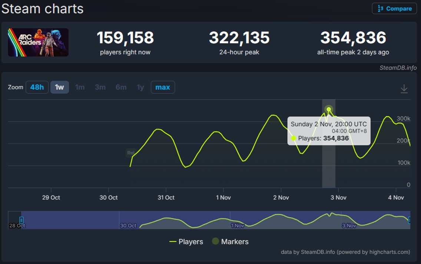Switch zoom to max range

pyautogui.click(x=163, y=87)
